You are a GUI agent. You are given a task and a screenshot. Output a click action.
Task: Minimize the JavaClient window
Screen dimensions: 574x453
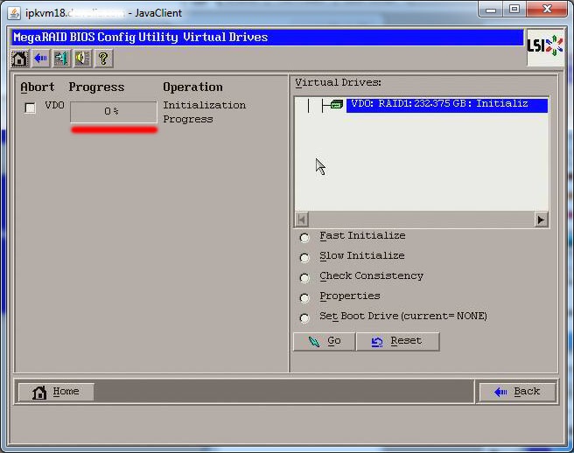491,10
